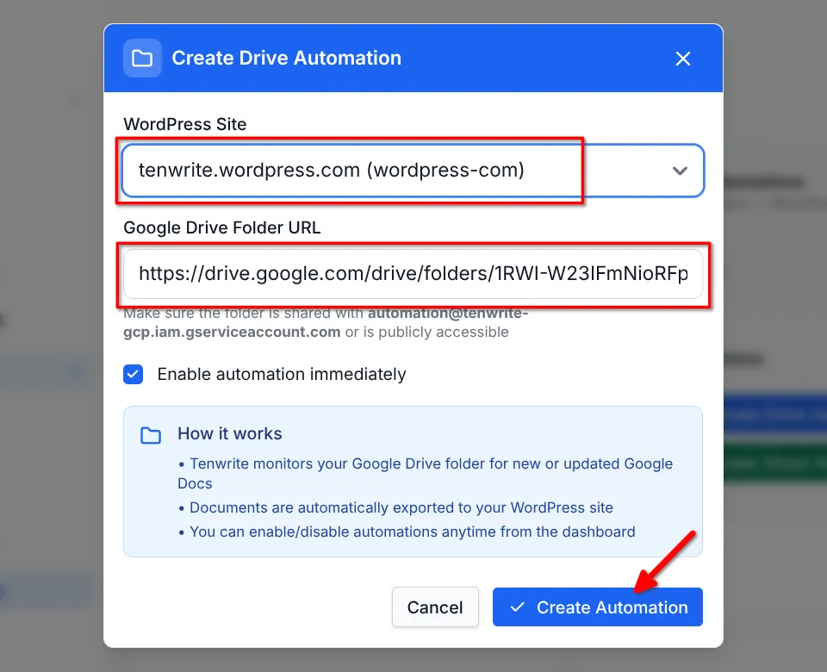The width and height of the screenshot is (827, 672).
Task: Click the folder icon beside "How it works"
Action: [150, 435]
